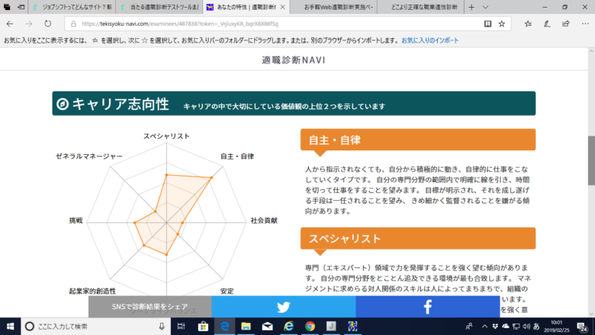
Task: Open the taskbar clock and date
Action: (556, 327)
